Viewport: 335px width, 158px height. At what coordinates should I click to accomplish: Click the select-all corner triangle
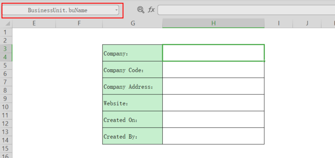click(7, 23)
